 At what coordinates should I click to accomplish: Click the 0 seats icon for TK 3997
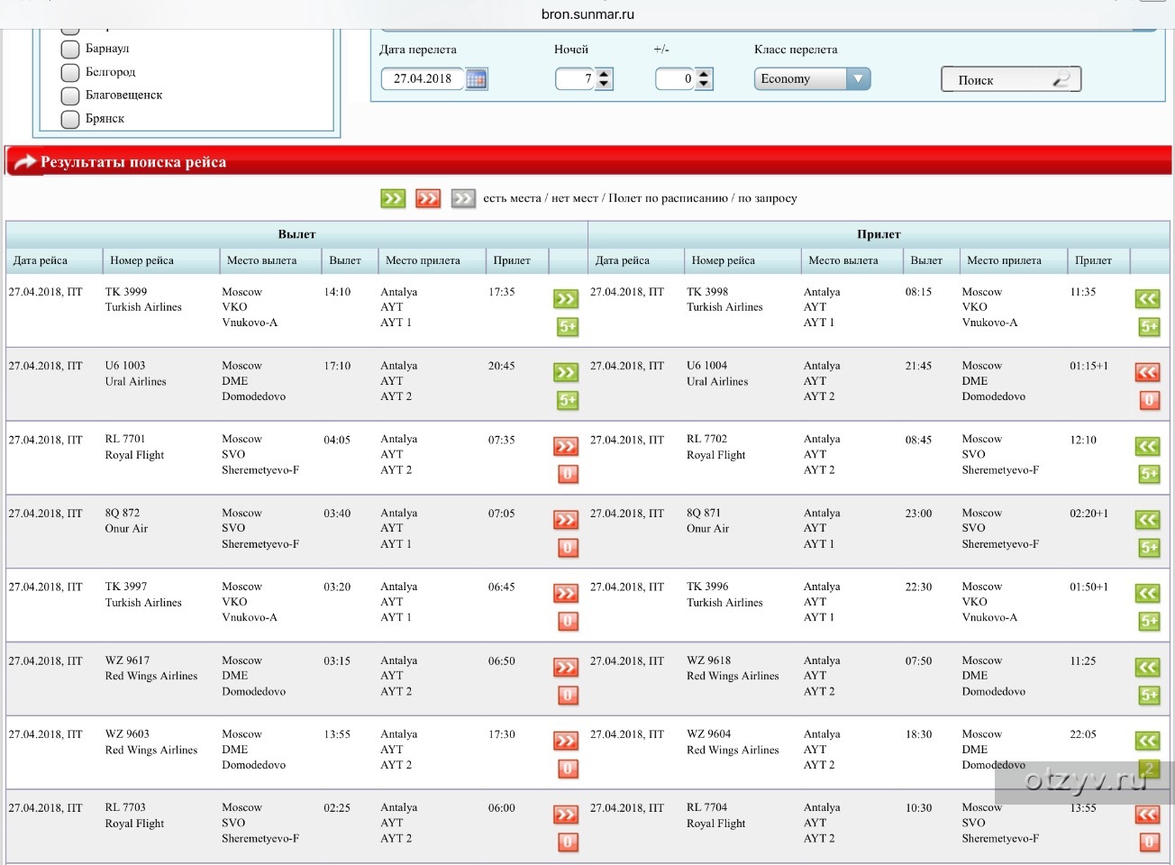568,622
